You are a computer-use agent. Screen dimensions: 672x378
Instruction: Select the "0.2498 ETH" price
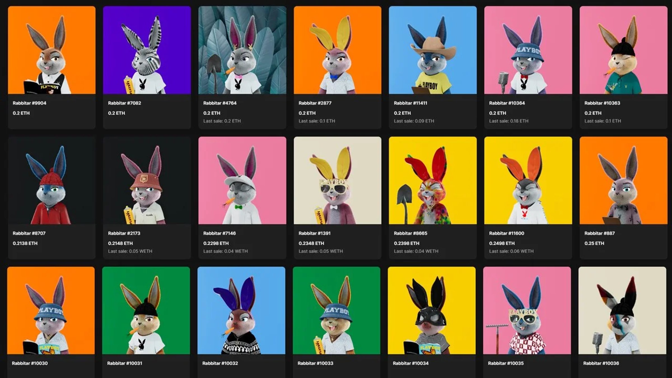(x=502, y=243)
